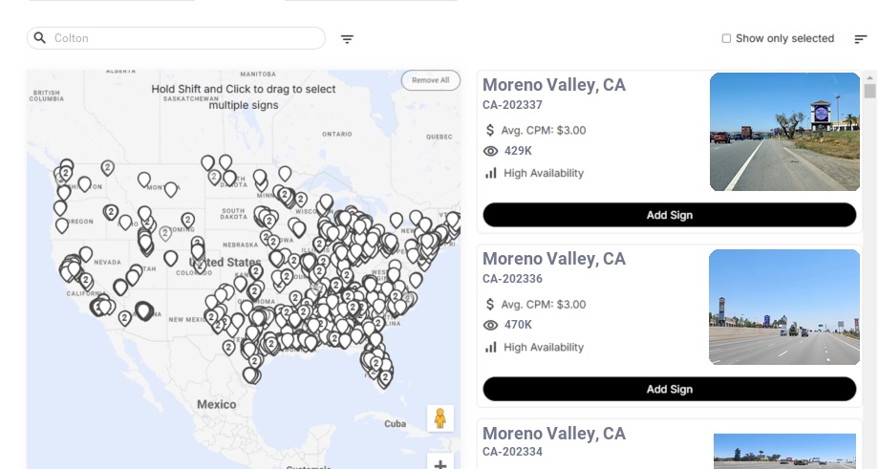Open the CA-202337 billboard photo
879x469 pixels.
(x=784, y=132)
